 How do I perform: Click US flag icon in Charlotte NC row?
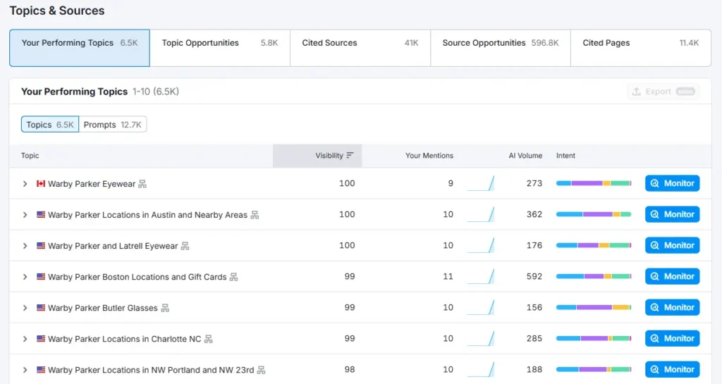coord(41,338)
